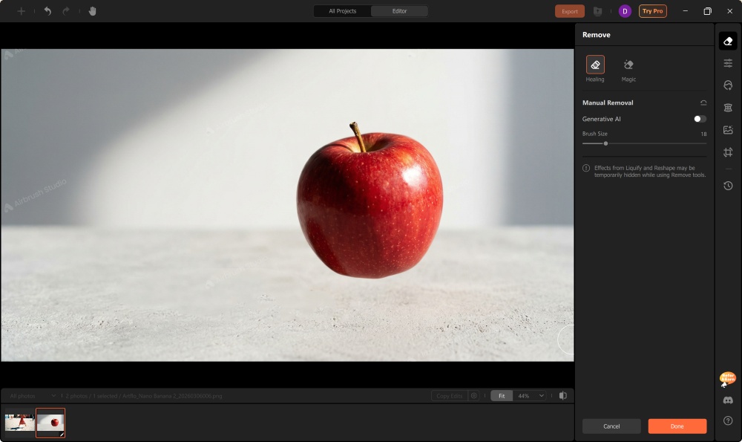This screenshot has width=742, height=442.
Task: Switch to the All Projects tab
Action: click(342, 11)
